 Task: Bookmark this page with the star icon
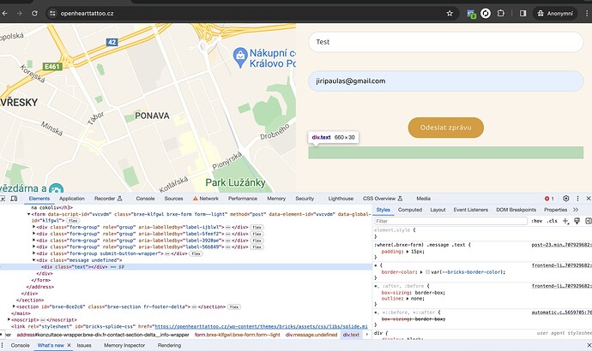pos(450,13)
